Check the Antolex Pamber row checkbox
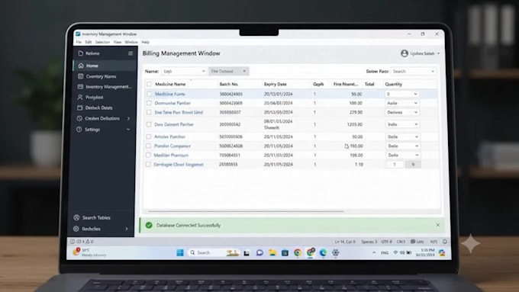The height and width of the screenshot is (292, 519). coord(148,136)
